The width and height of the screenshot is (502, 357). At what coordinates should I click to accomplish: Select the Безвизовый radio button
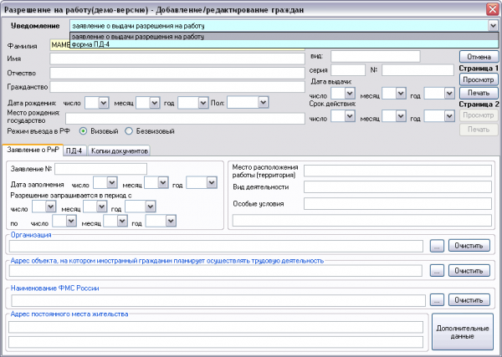(x=129, y=131)
